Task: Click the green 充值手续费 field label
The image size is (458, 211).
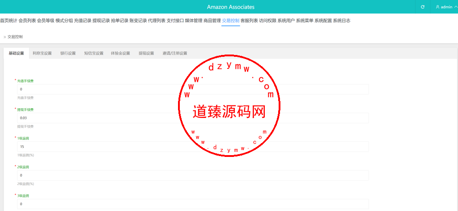Action: [x=25, y=81]
